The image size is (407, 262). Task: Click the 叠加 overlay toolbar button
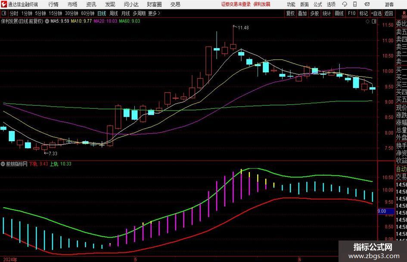302,13
